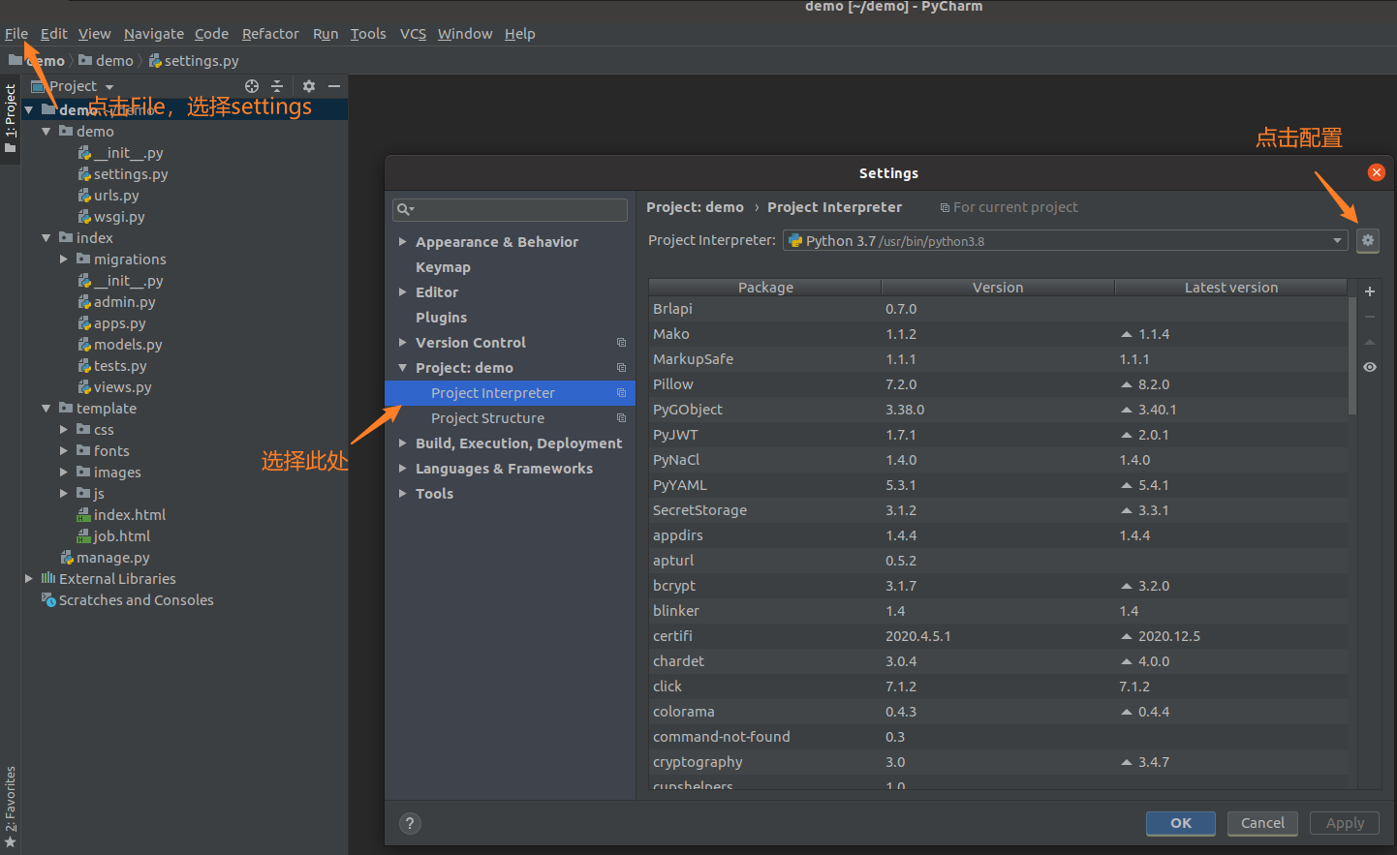Image resolution: width=1397 pixels, height=855 pixels.
Task: Hide the Project tool window
Action: 334,86
